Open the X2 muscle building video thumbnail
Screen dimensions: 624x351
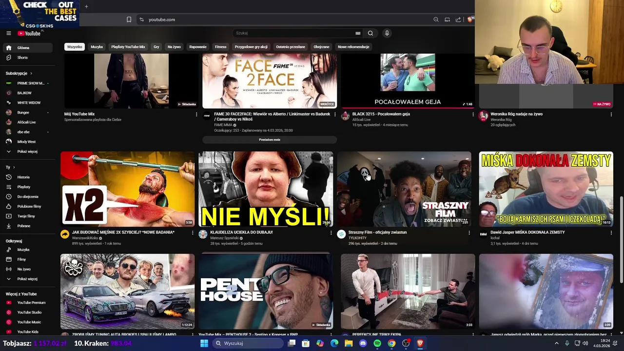(127, 189)
